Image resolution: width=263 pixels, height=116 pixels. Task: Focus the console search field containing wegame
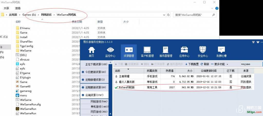[251, 64]
